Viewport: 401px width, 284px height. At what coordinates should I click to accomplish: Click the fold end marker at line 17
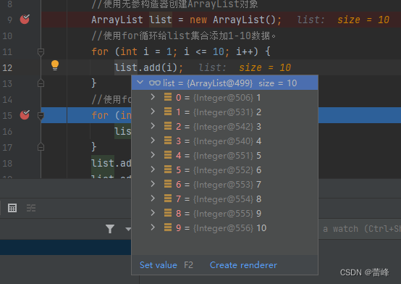click(x=41, y=147)
